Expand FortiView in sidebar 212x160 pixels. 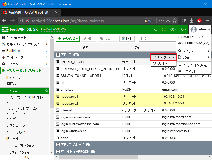pos(25,50)
